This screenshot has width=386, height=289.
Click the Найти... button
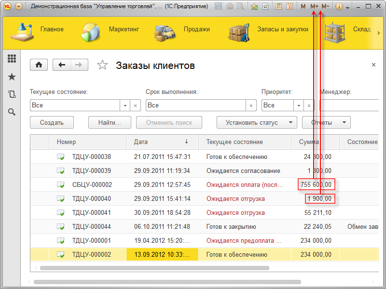tap(109, 122)
